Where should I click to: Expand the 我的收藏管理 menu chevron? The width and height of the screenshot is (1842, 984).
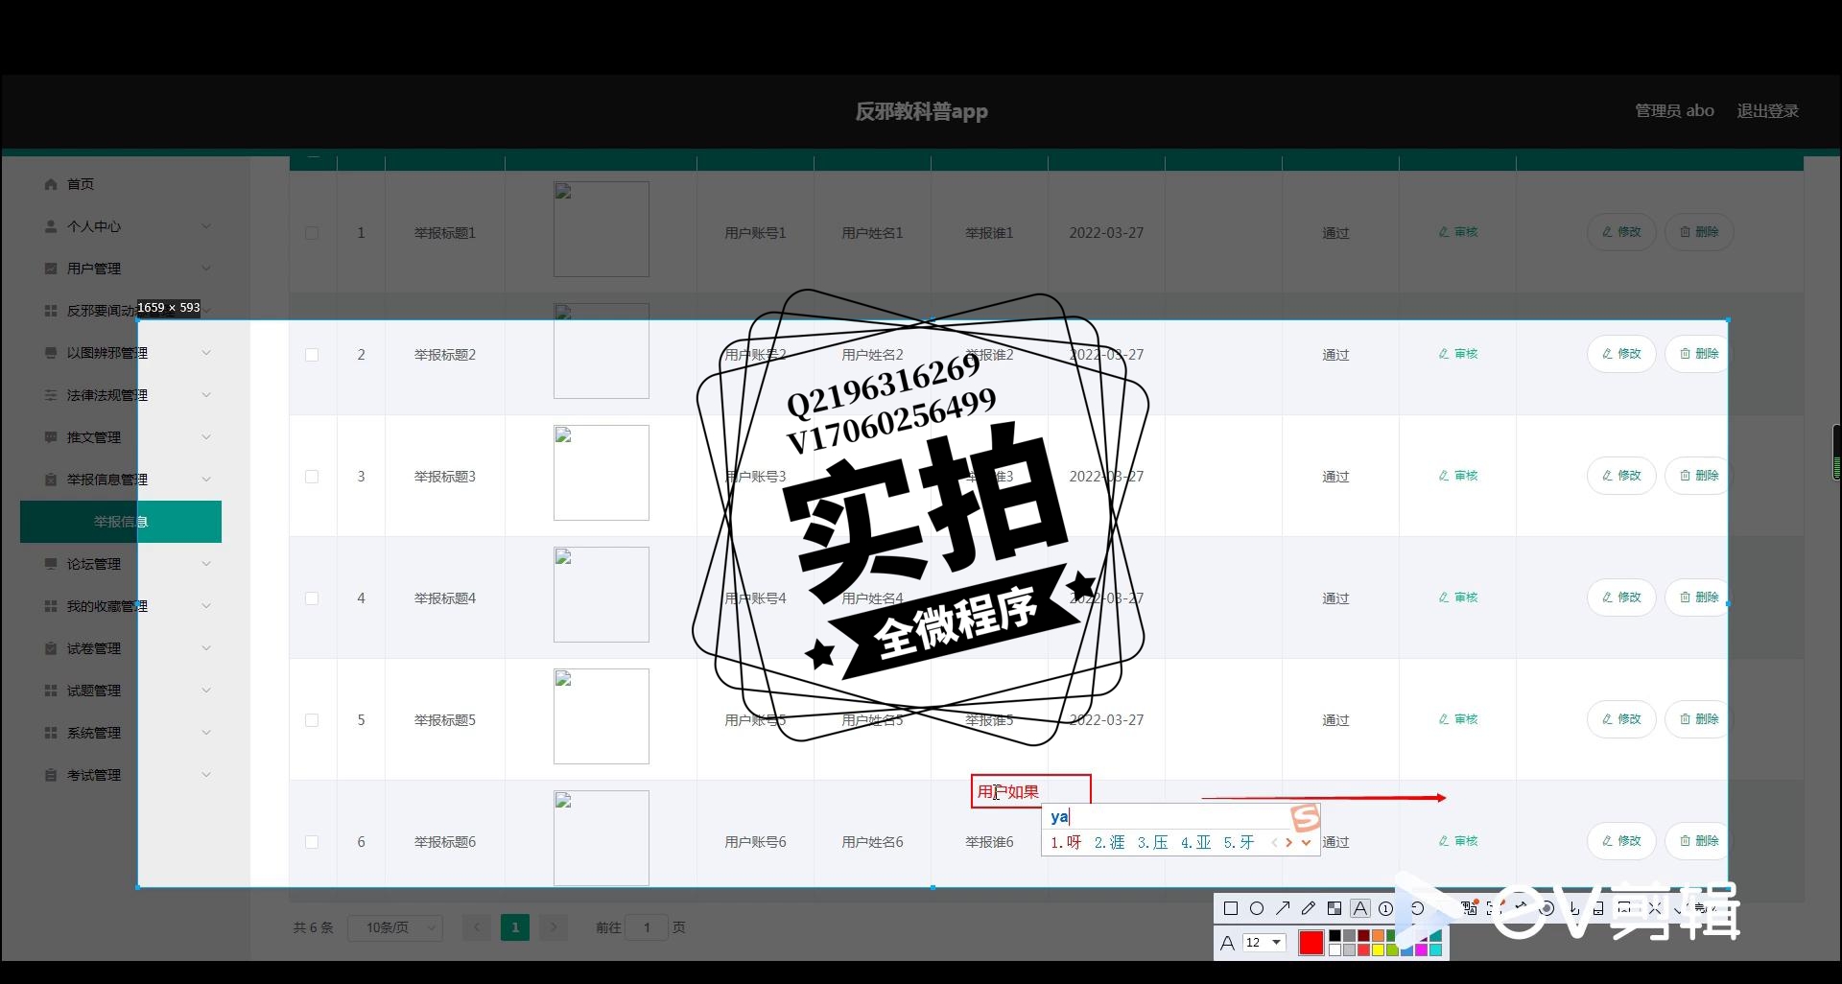tap(206, 606)
